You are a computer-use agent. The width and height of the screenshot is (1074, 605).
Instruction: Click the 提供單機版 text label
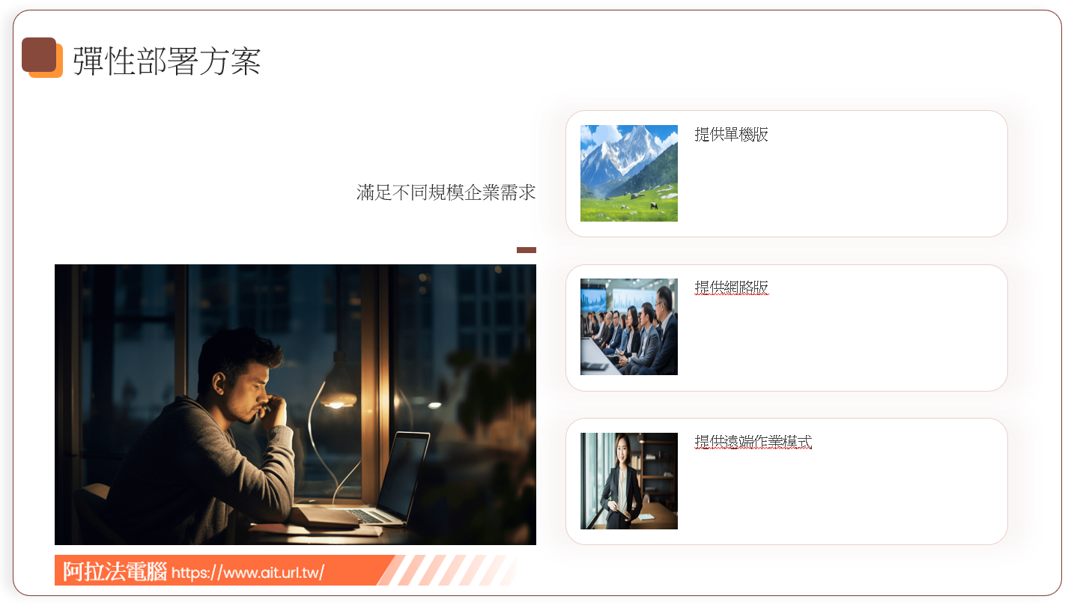pos(732,135)
